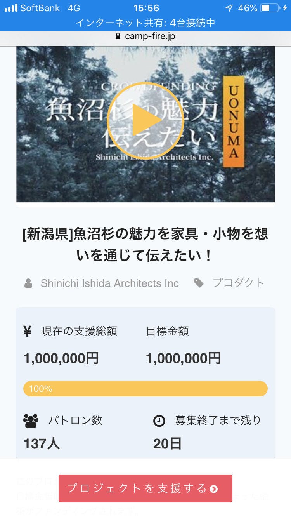Tap the tag icon next to プロダクト
The image size is (291, 518).
coord(199,283)
